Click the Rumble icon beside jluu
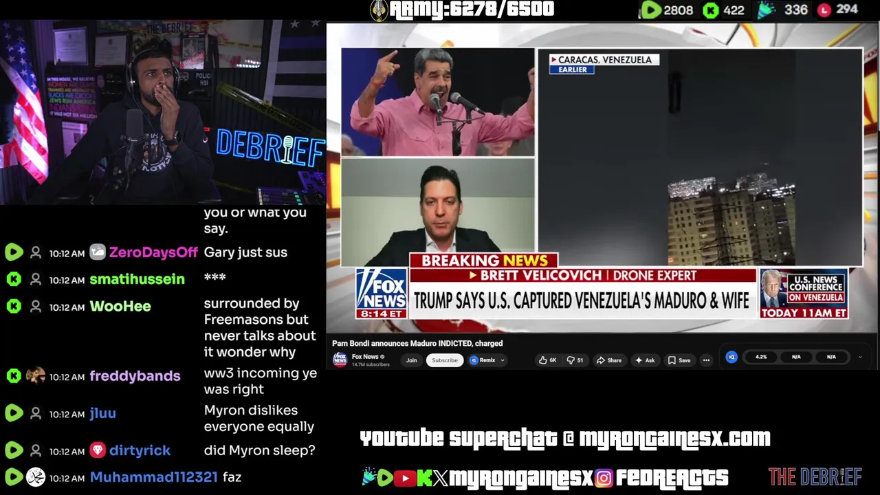This screenshot has width=880, height=495. [x=13, y=413]
